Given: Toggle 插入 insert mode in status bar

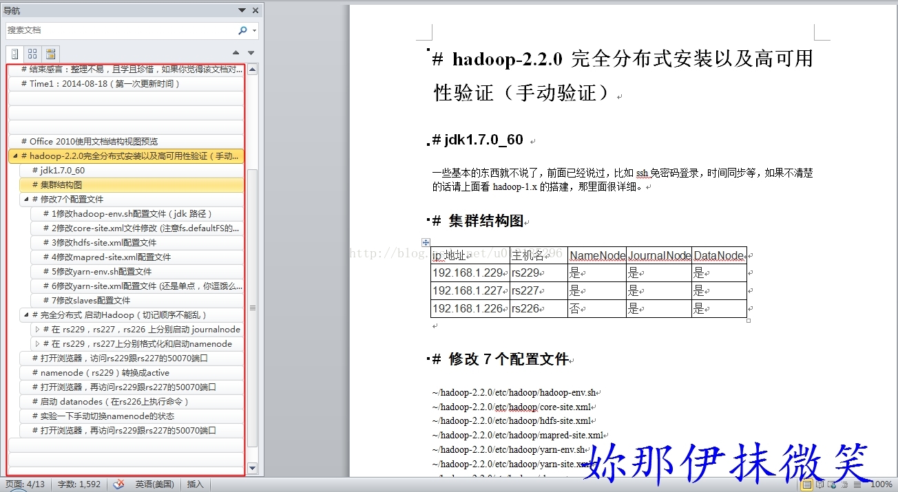Looking at the screenshot, I should [x=196, y=484].
